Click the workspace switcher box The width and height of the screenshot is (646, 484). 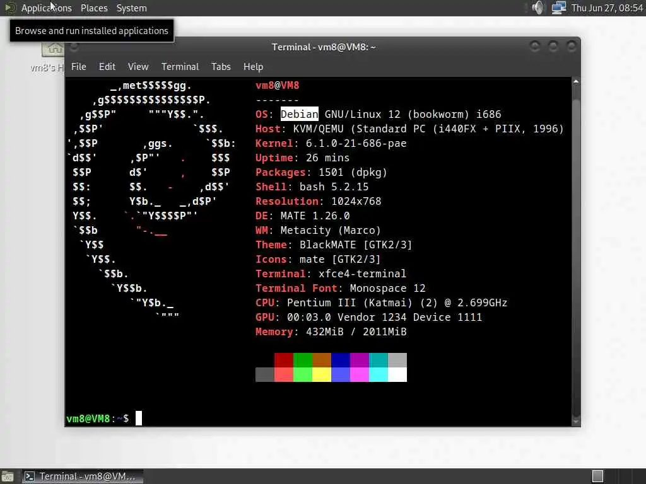[597, 476]
